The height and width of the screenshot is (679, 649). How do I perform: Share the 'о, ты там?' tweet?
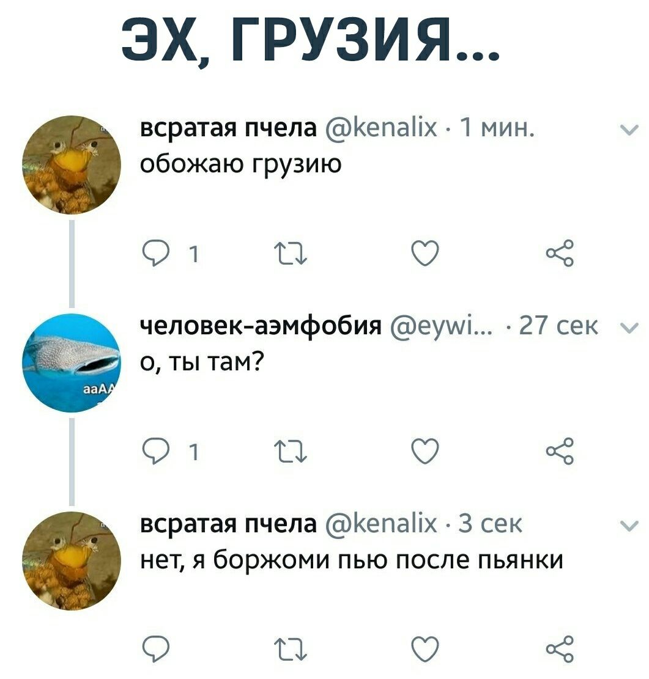560,451
